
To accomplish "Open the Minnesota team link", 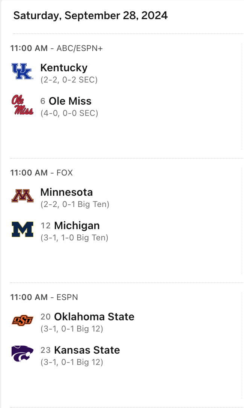I will coord(67,192).
